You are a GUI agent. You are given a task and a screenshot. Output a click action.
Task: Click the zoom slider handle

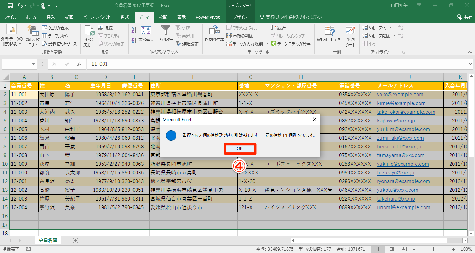[x=434, y=249]
